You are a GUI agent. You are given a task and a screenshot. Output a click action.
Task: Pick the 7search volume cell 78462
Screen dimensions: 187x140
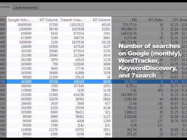point(79,117)
